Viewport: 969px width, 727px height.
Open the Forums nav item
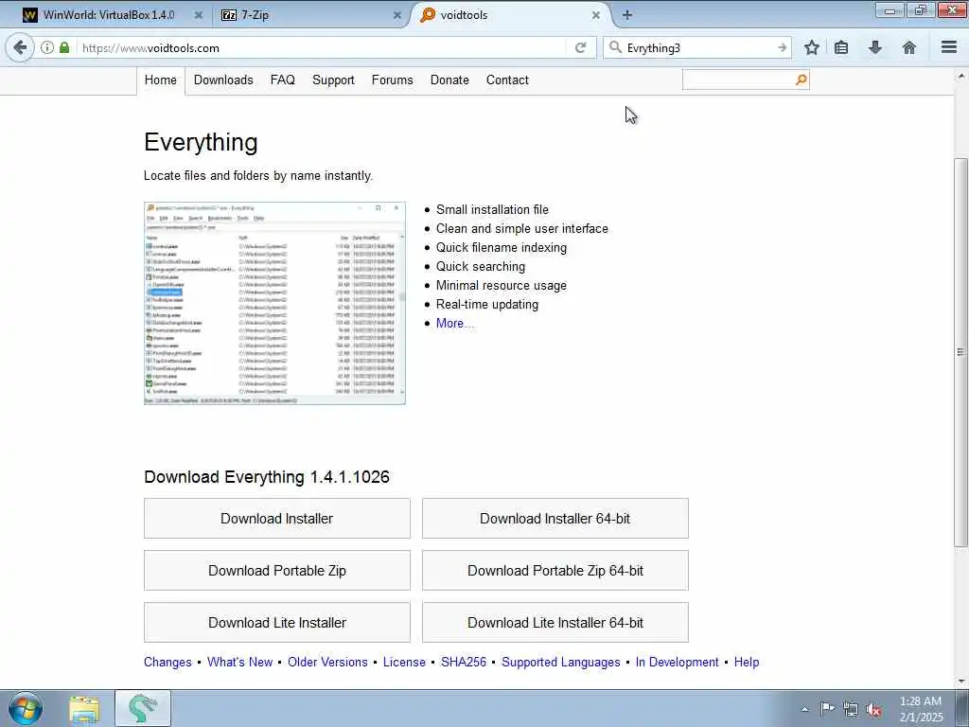point(393,80)
